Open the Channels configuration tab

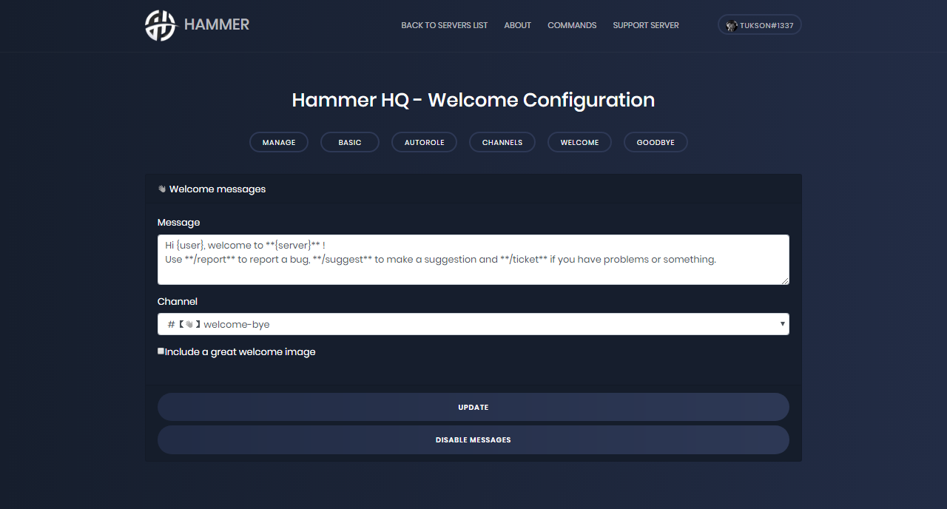pos(502,142)
